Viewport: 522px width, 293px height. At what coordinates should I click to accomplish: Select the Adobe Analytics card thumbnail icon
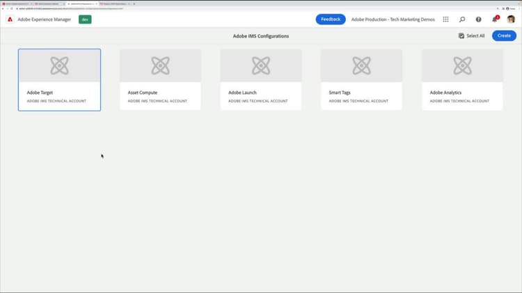[462, 65]
